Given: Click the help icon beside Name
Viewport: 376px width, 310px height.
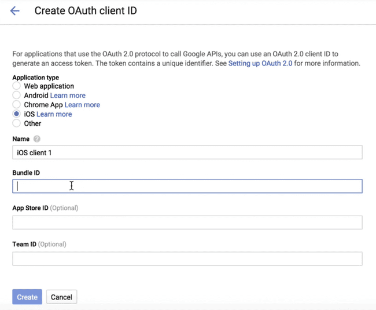Looking at the screenshot, I should coord(37,139).
